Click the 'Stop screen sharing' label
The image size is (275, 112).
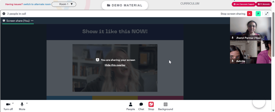(x=233, y=14)
